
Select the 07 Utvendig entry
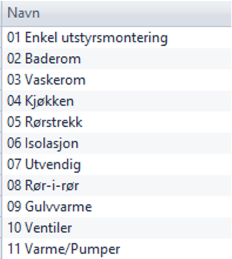(117, 164)
